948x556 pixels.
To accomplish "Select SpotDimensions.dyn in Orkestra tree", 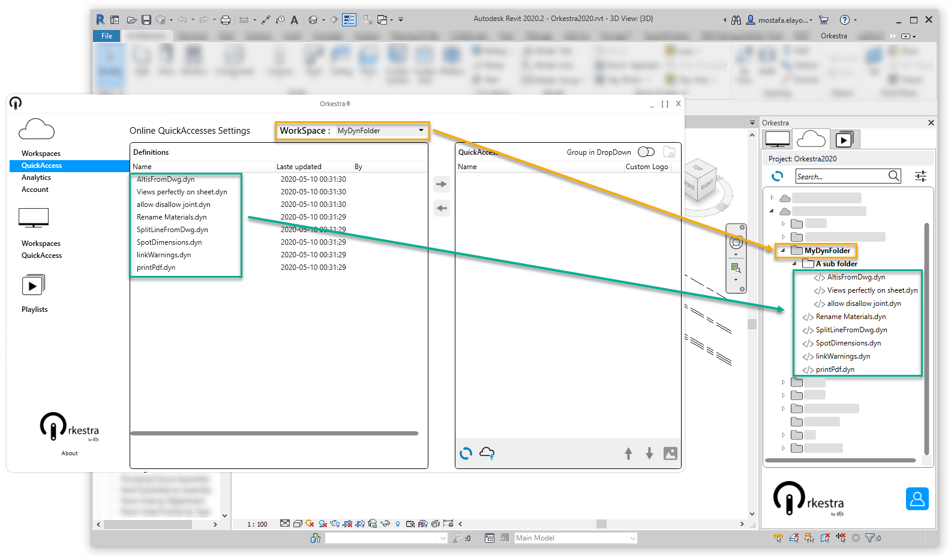I will 848,343.
